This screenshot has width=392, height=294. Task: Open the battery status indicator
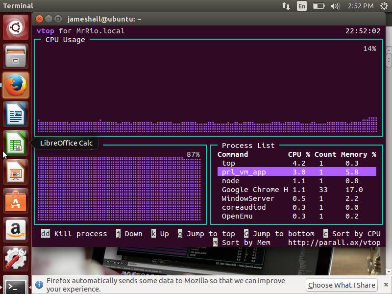[318, 6]
